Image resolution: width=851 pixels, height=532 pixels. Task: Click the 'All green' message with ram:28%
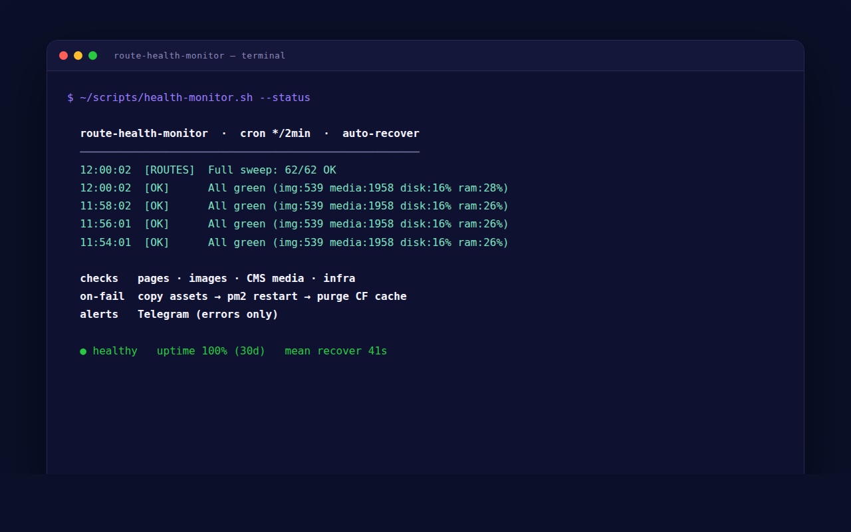[x=358, y=188]
